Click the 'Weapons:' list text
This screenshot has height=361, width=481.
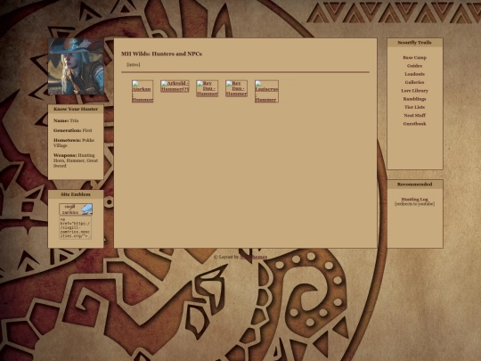pos(76,160)
